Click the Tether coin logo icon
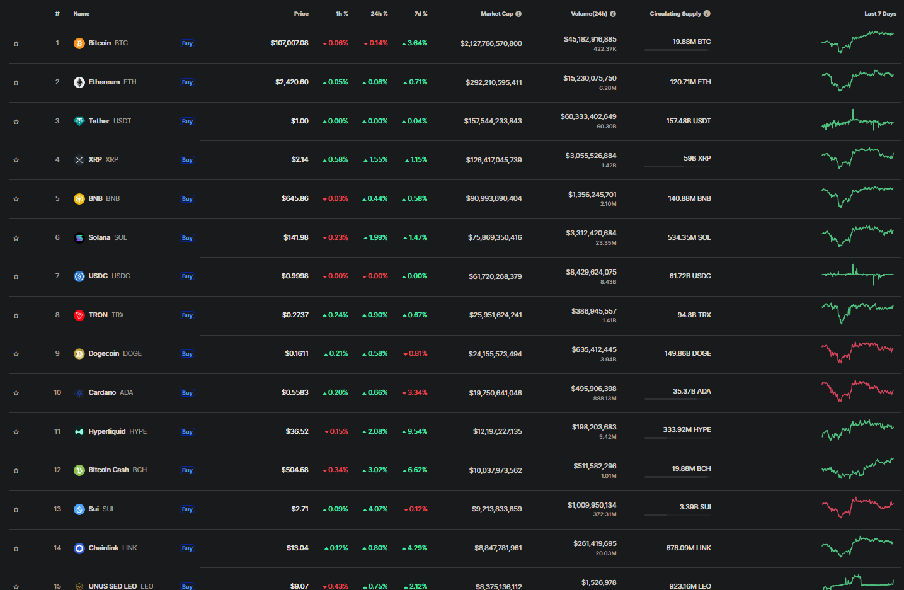This screenshot has width=904, height=590. [79, 122]
